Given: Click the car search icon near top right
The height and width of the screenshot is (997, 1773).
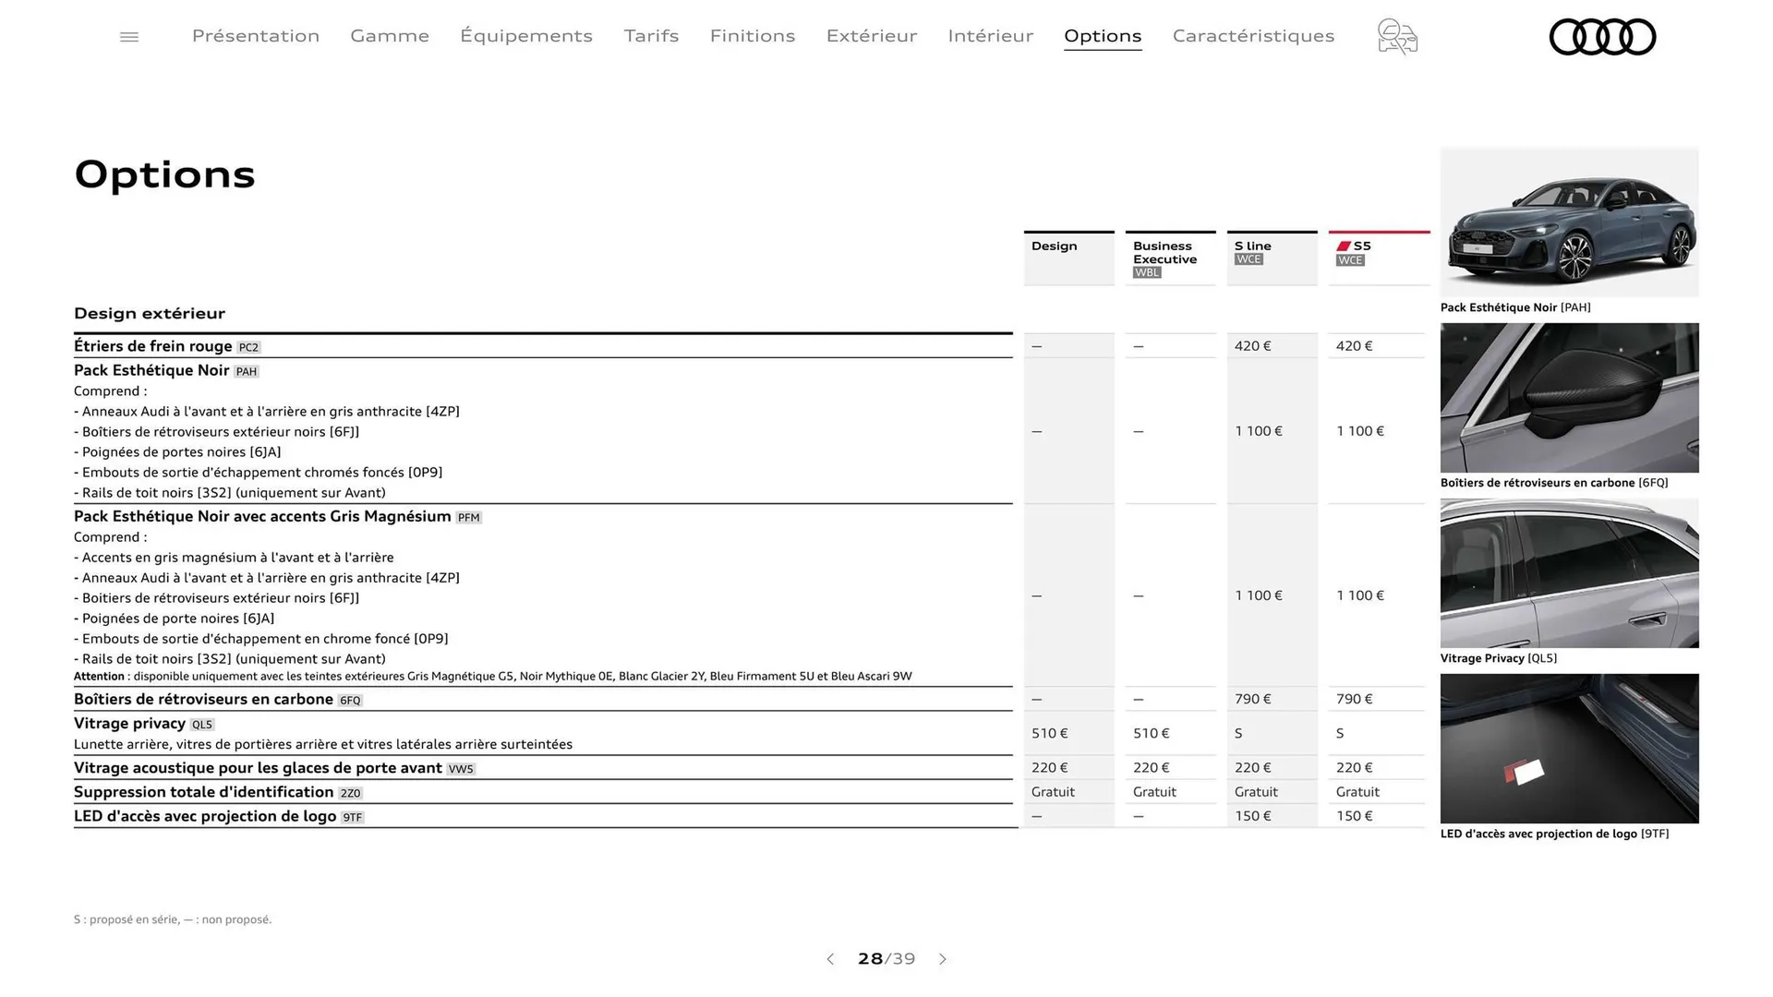Looking at the screenshot, I should tap(1396, 37).
